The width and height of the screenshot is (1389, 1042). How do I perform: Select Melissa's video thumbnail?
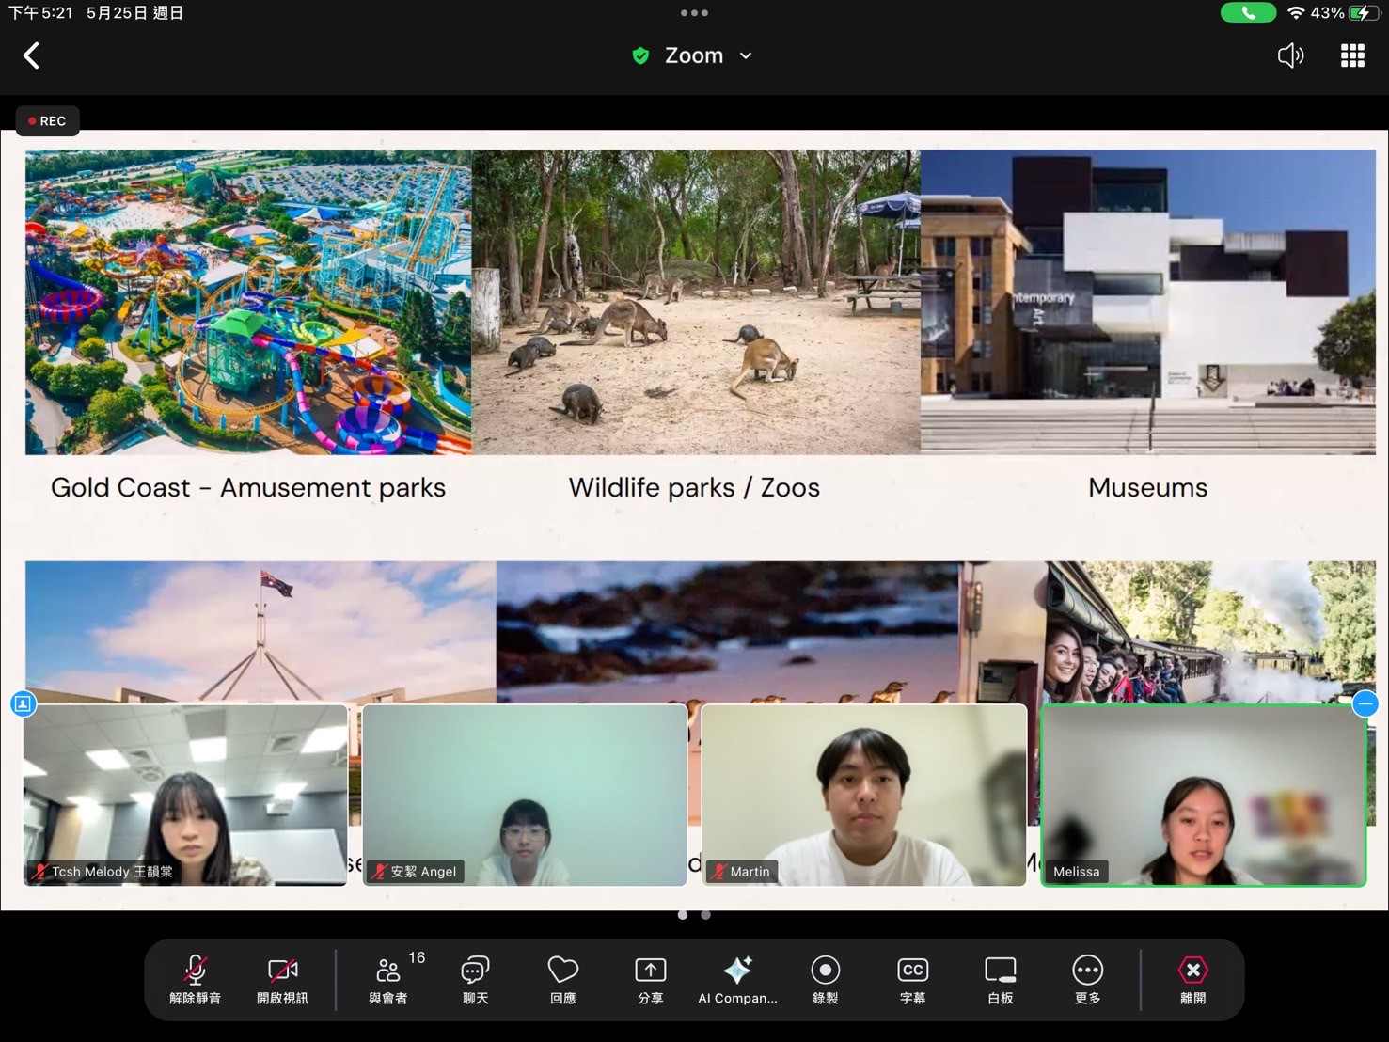(x=1203, y=796)
